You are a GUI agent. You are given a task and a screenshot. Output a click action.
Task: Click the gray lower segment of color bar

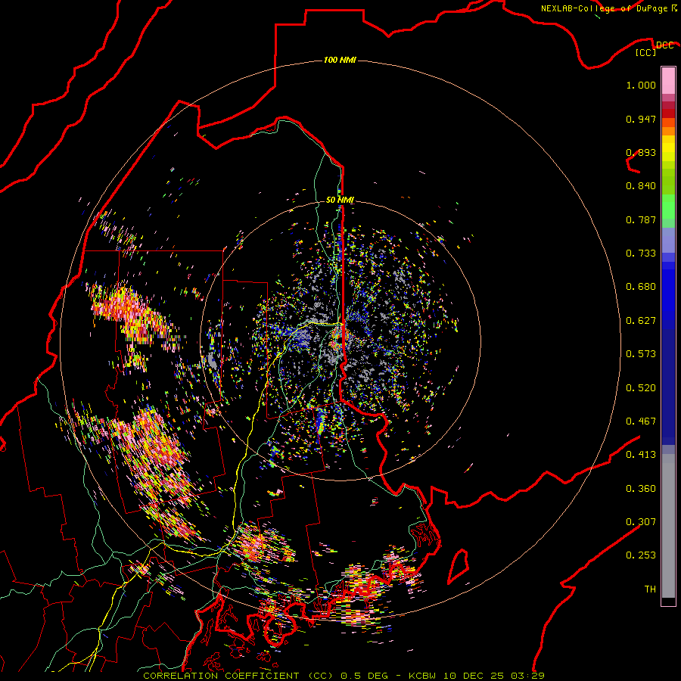[668, 526]
